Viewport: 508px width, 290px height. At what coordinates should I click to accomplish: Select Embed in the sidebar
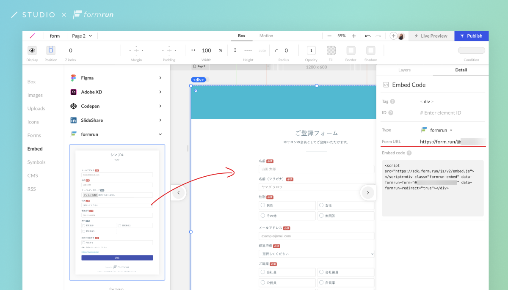pos(35,149)
